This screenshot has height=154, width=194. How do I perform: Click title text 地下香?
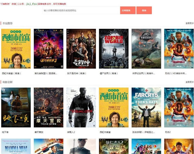tap(5, 132)
